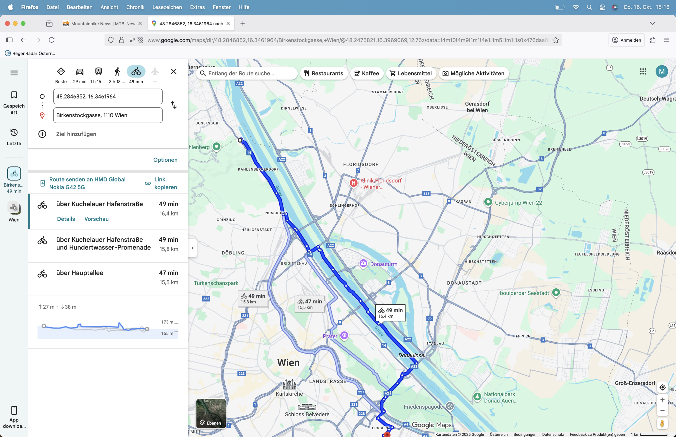Select the driving travel mode icon
The width and height of the screenshot is (676, 437).
point(80,71)
